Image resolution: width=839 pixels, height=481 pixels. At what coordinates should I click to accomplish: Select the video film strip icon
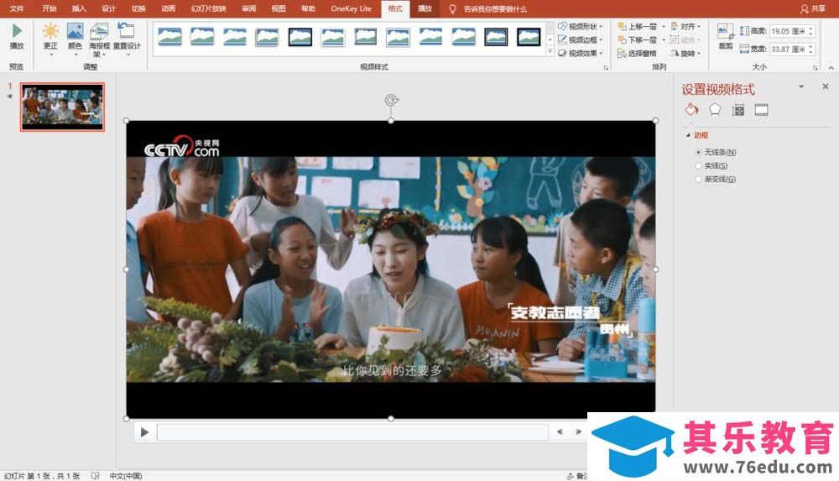762,110
